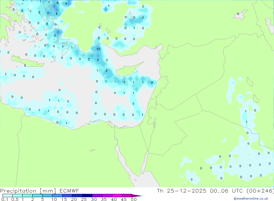
Task: Click the '10' precipitation value on the map
Action: (x=98, y=49)
